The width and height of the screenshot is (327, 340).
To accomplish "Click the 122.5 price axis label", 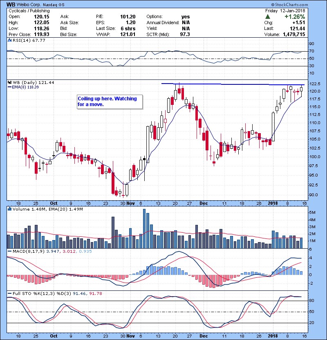I will [315, 84].
